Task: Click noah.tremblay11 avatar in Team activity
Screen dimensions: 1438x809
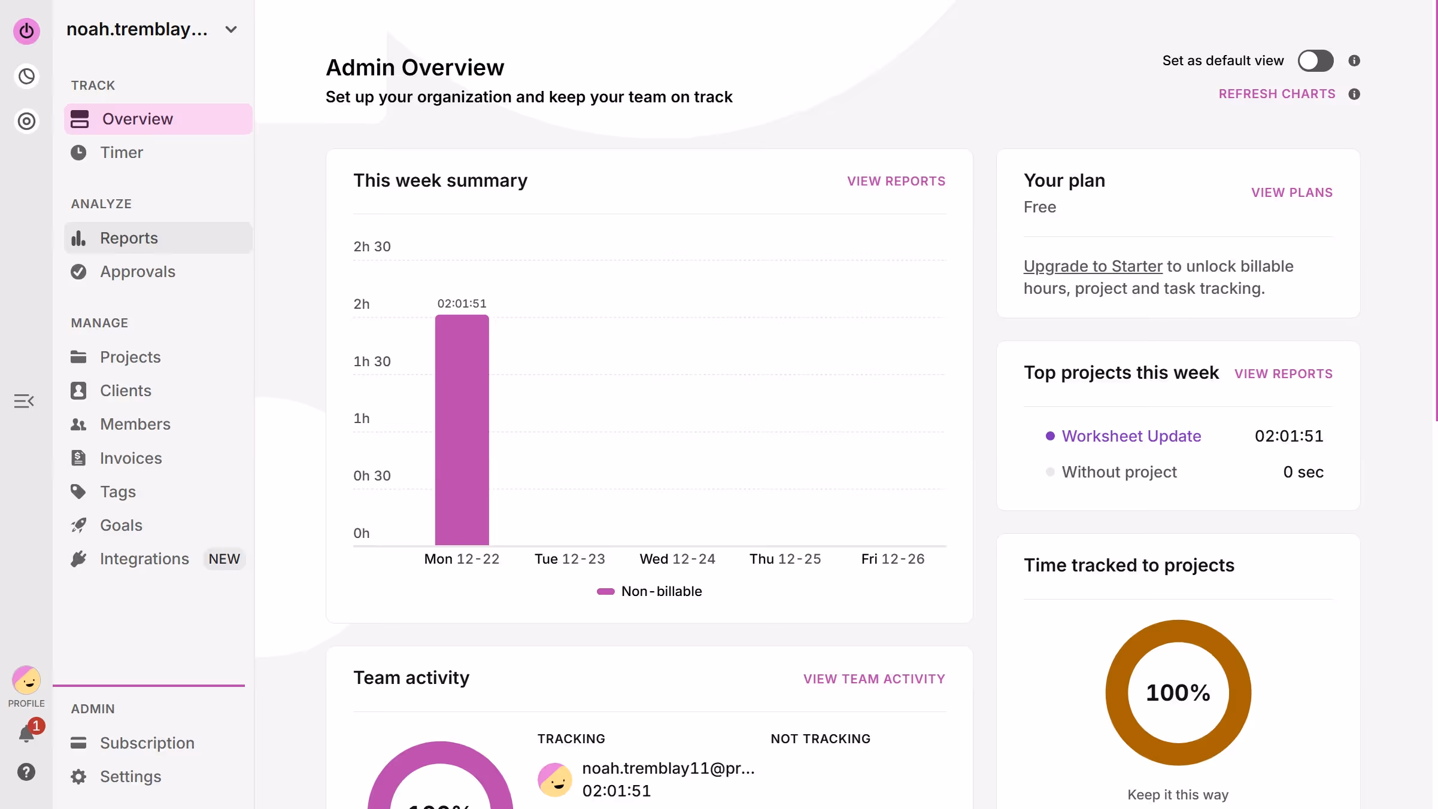Action: coord(554,780)
